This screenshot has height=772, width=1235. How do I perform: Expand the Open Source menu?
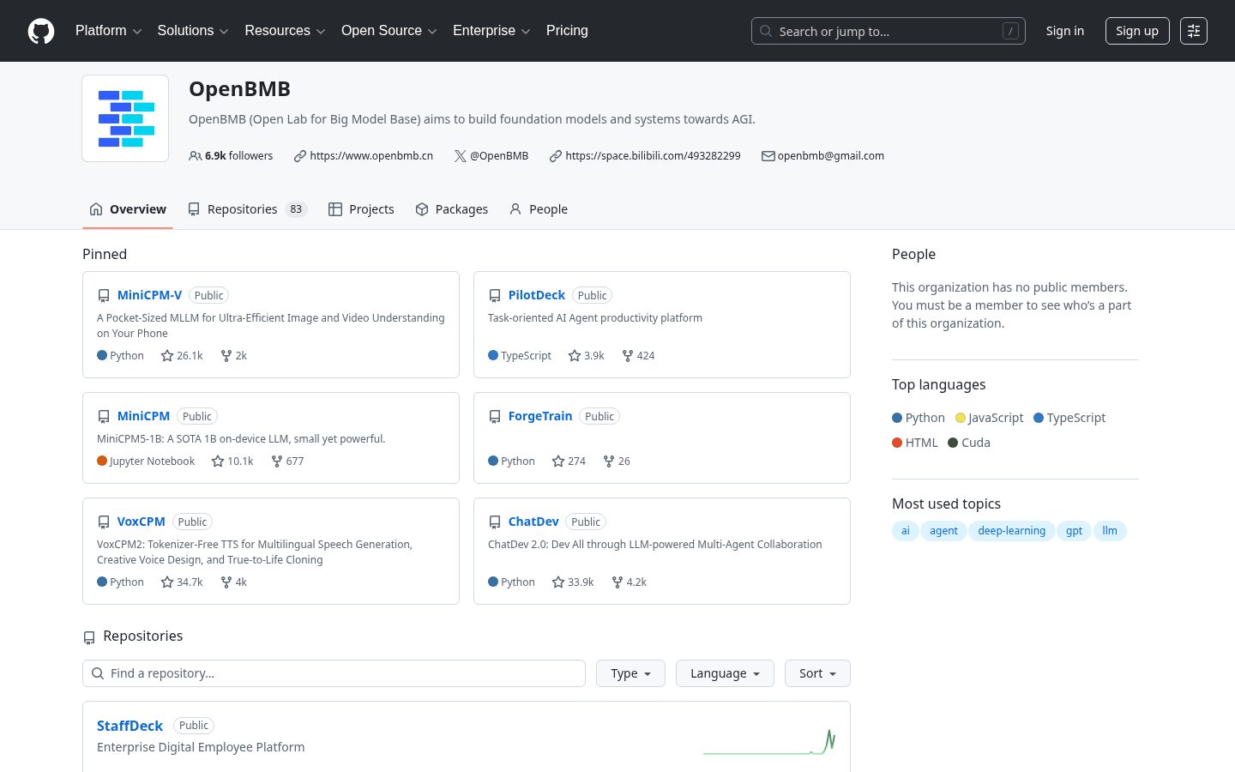click(x=389, y=31)
